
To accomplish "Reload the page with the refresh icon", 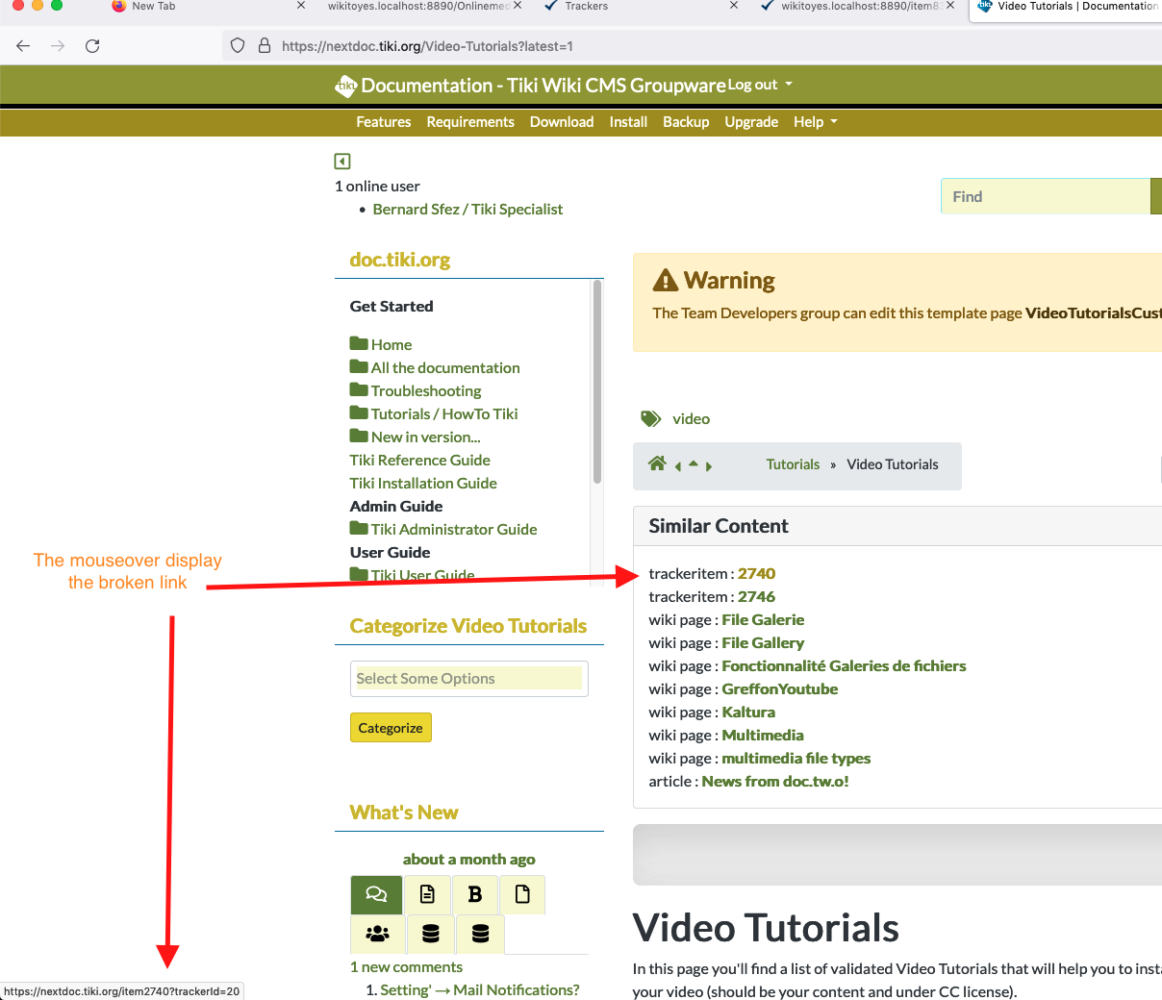I will click(92, 45).
